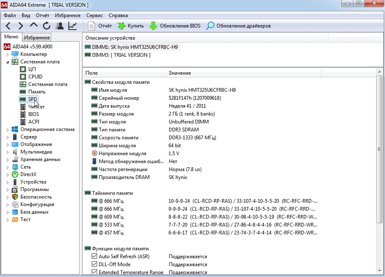Open the Сервис menu

tap(94, 15)
